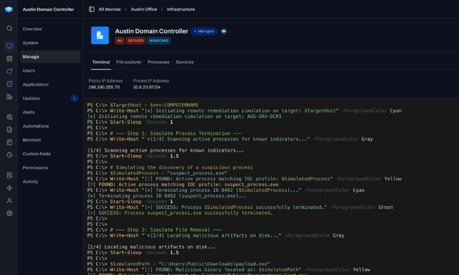Click the WINDOWS tag

(x=159, y=40)
